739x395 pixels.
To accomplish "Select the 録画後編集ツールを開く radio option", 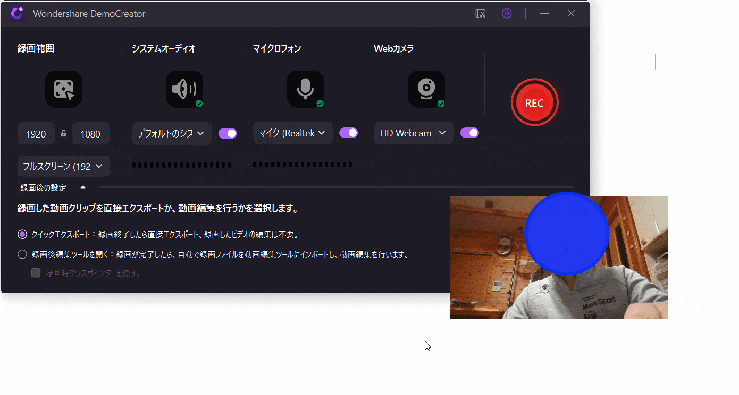I will (22, 254).
